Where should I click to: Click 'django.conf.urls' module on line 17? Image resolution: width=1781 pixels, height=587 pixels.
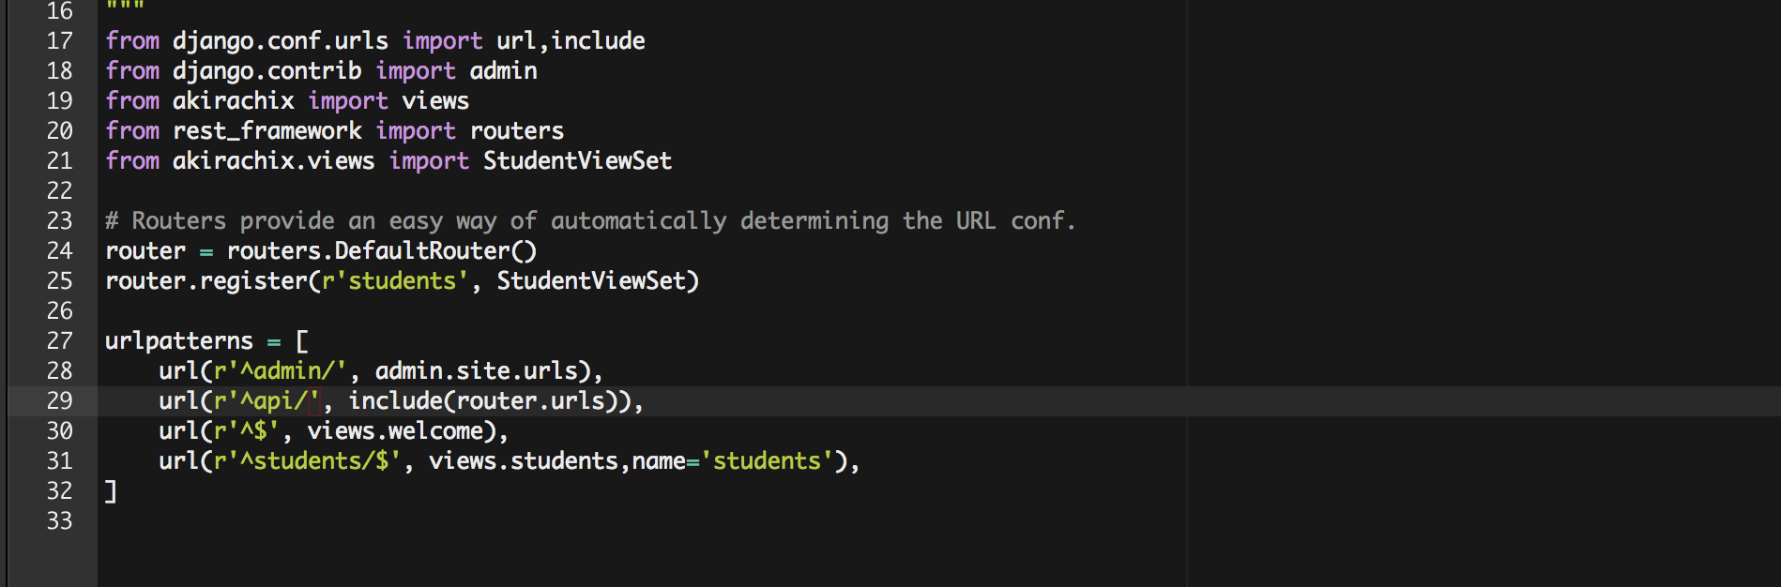[280, 41]
